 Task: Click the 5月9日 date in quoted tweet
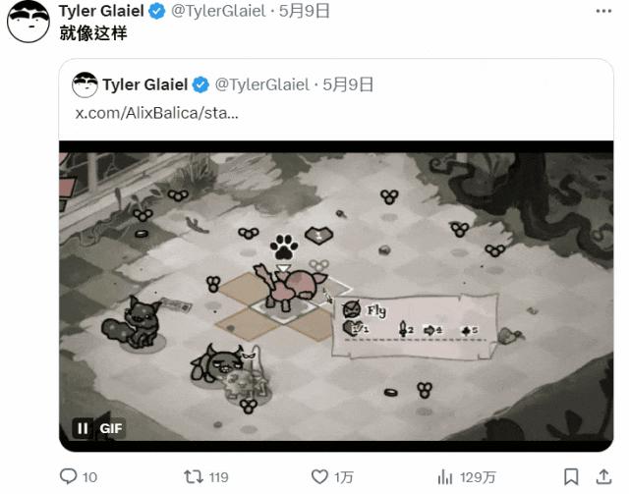[x=348, y=84]
